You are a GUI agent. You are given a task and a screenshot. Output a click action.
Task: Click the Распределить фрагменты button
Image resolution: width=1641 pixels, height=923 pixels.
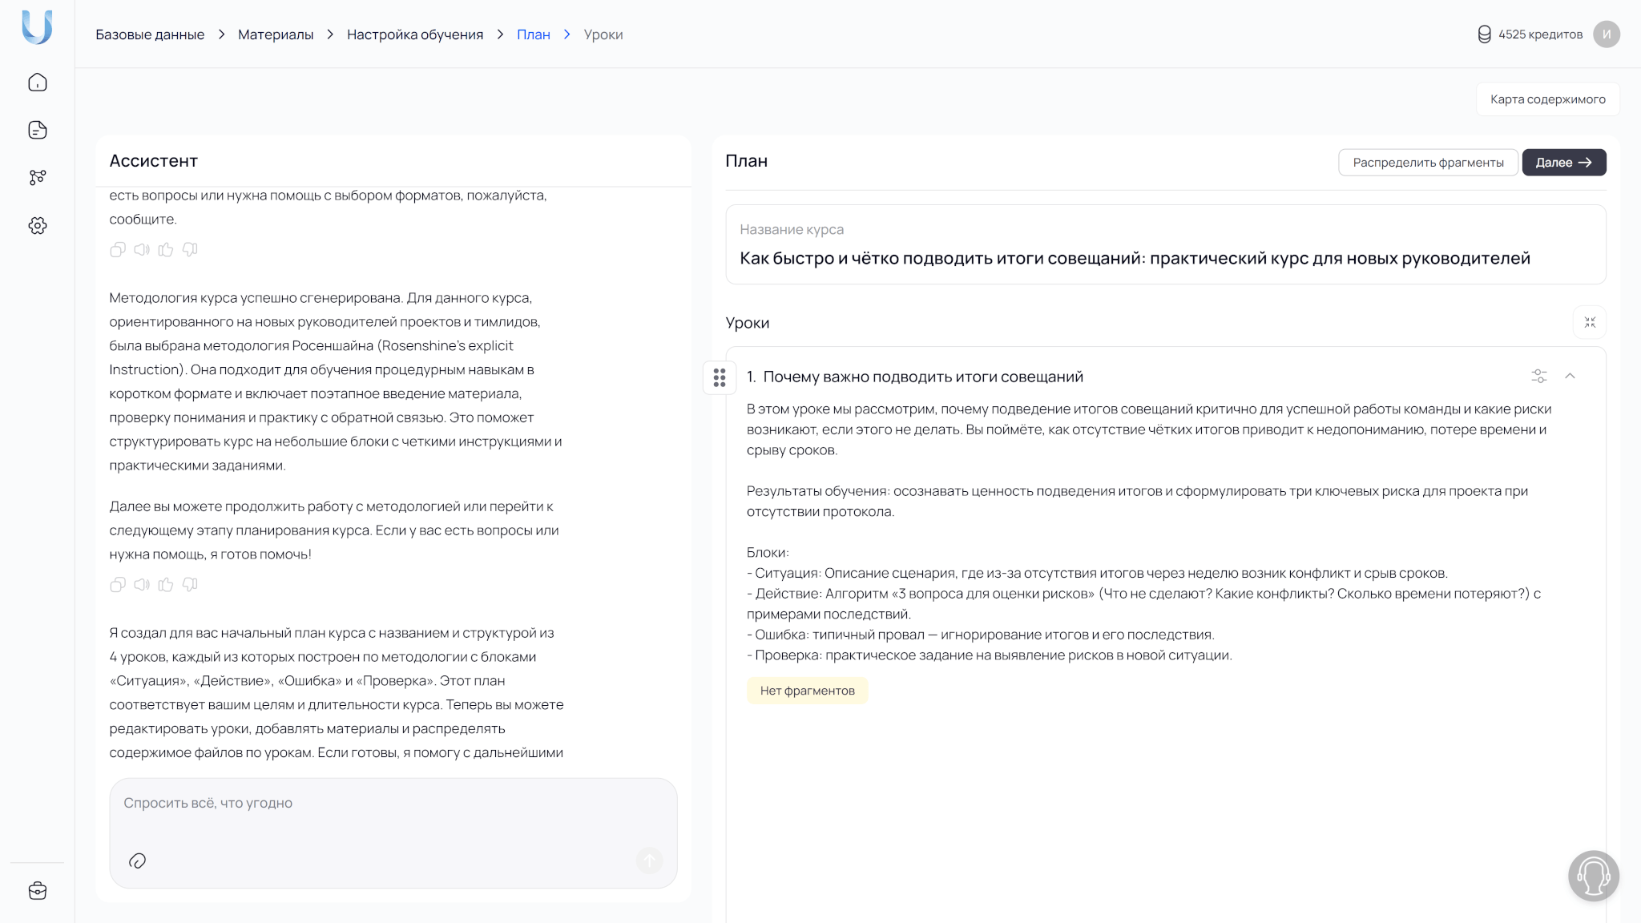pyautogui.click(x=1428, y=163)
